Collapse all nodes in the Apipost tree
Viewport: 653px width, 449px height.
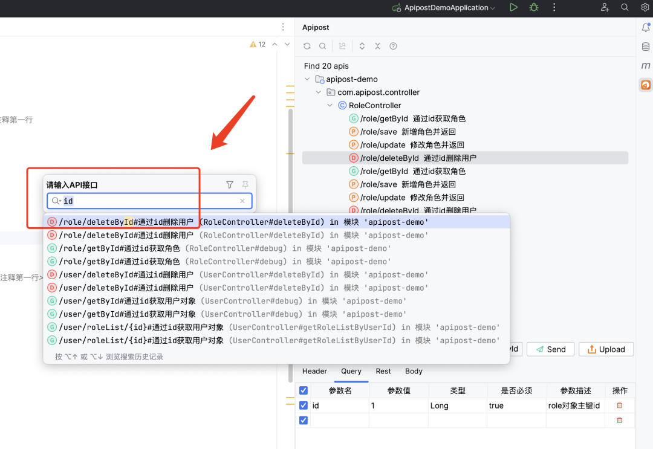(x=377, y=46)
